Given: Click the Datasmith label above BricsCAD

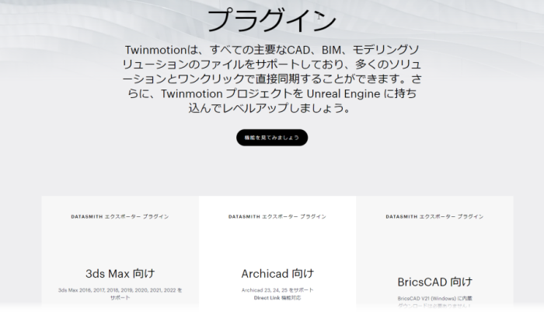Looking at the screenshot, I should [434, 216].
